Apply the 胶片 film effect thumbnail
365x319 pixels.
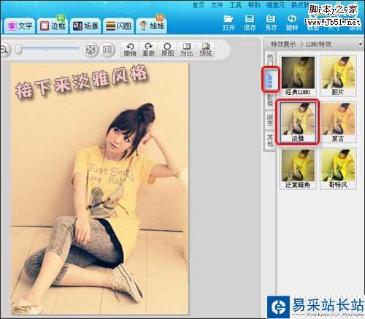point(338,76)
